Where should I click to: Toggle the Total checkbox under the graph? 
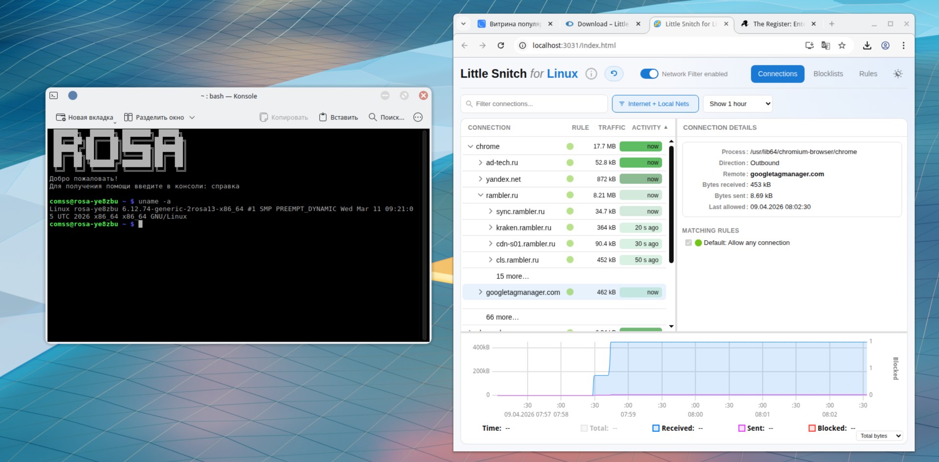point(584,428)
